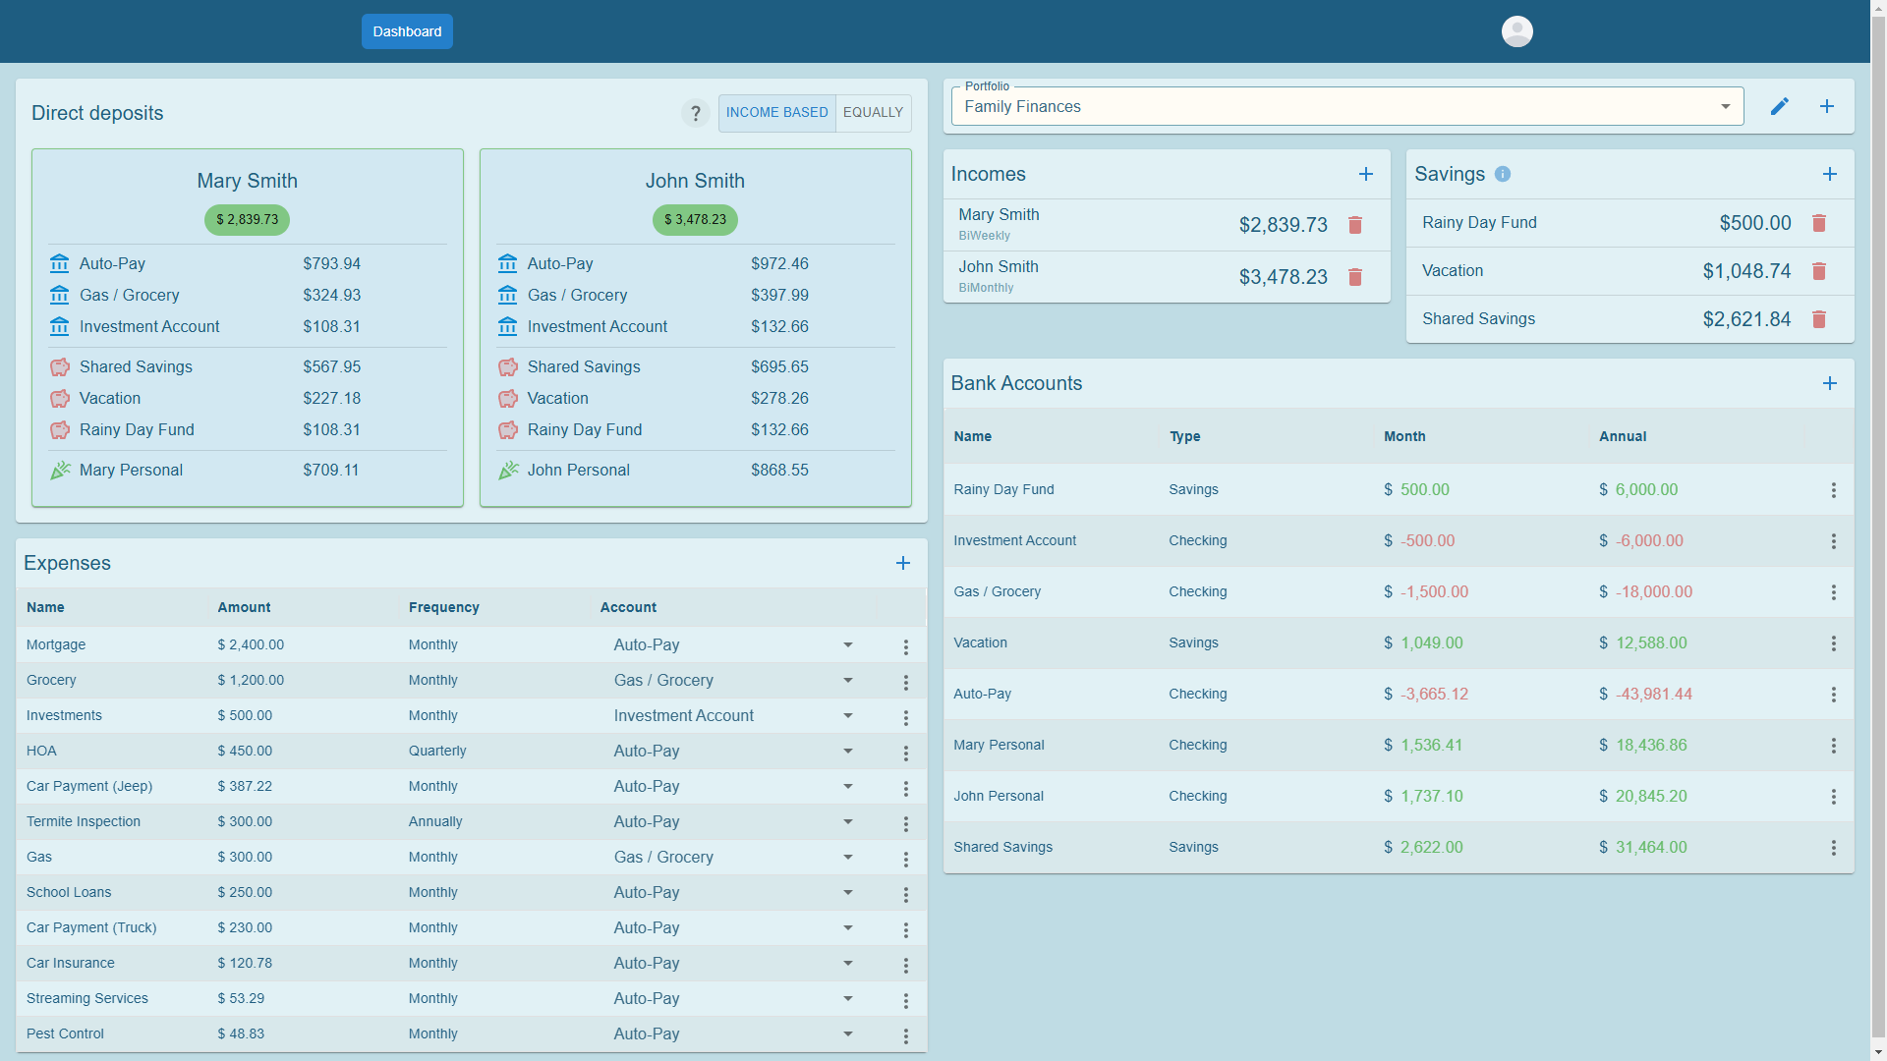This screenshot has width=1887, height=1061.
Task: Open the three-dot menu for Shared Savings account
Action: (1832, 847)
